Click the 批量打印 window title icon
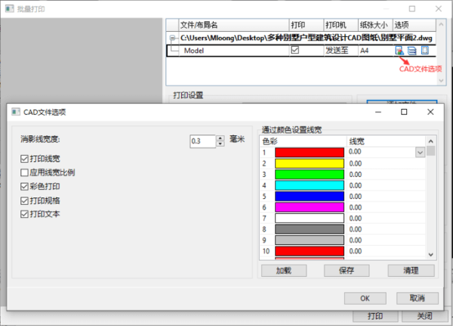 9,9
